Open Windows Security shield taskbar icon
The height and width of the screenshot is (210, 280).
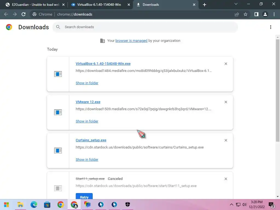(127, 205)
